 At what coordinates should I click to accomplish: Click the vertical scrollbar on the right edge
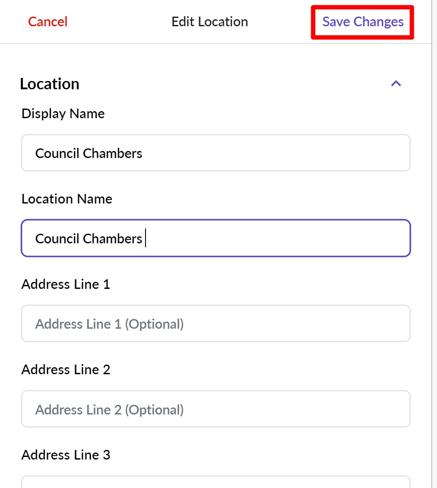pyautogui.click(x=434, y=244)
